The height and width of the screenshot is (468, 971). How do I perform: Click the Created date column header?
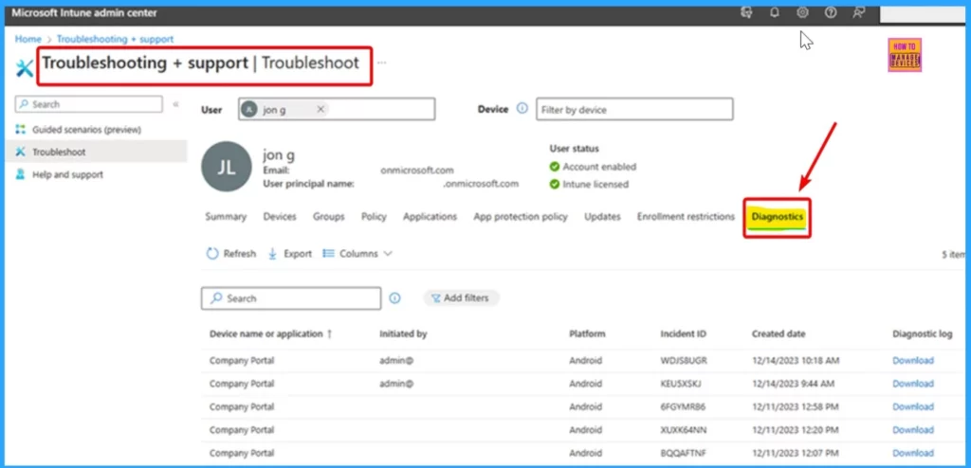tap(779, 333)
